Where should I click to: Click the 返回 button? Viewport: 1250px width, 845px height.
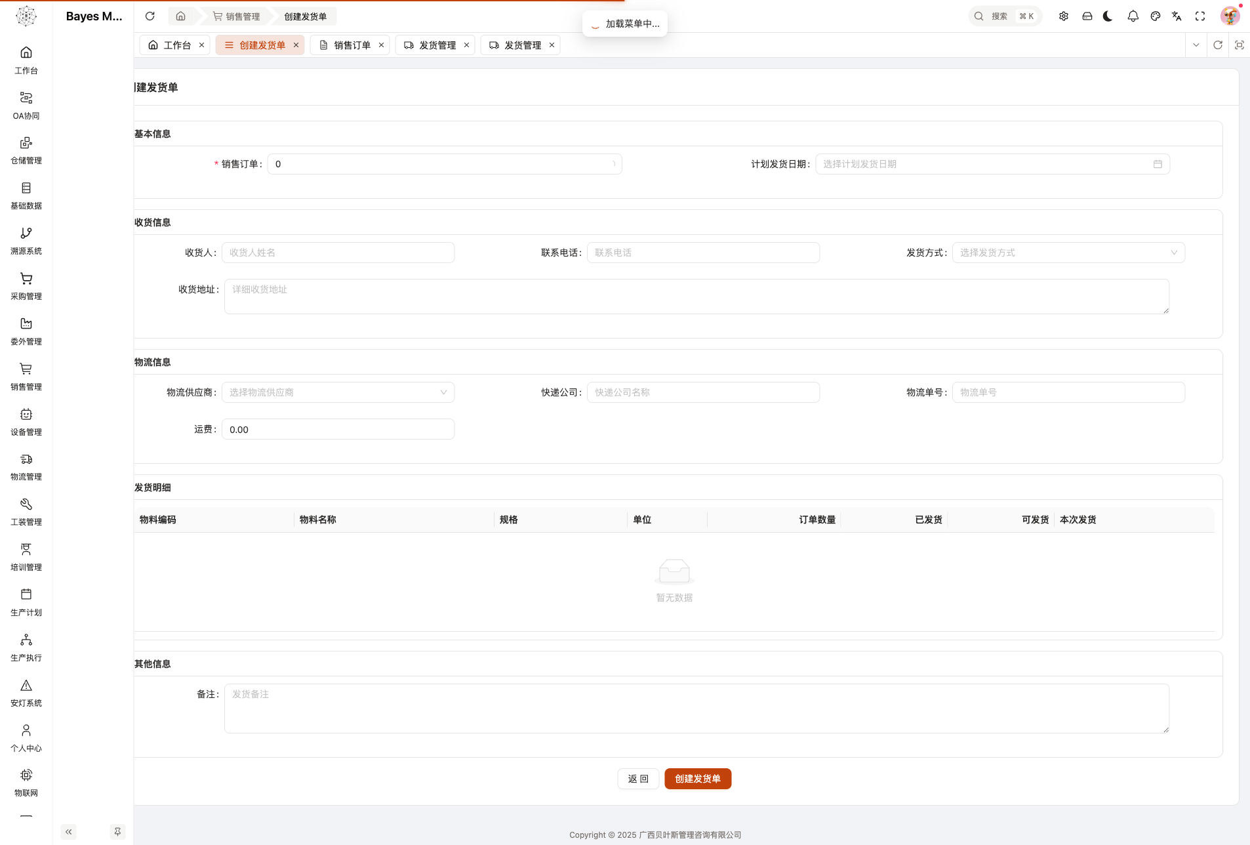(638, 779)
